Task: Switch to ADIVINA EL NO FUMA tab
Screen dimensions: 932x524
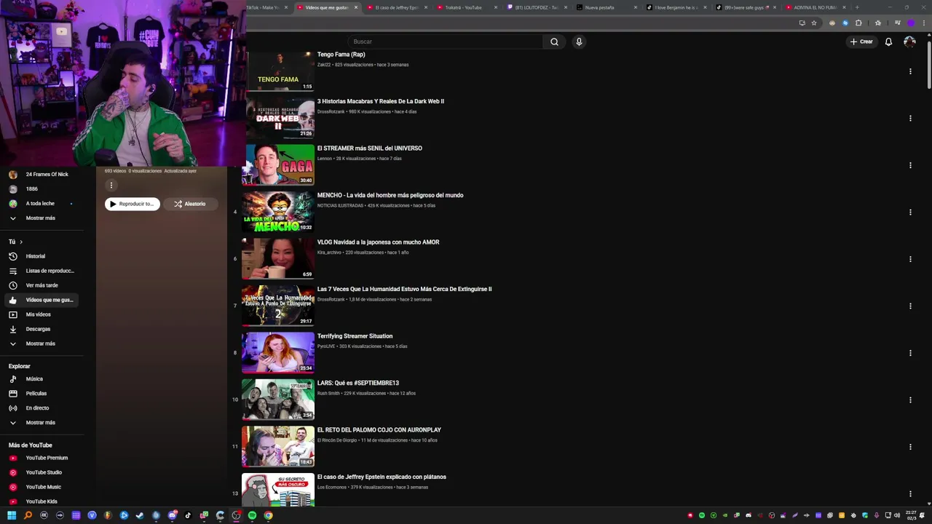Action: click(x=815, y=7)
